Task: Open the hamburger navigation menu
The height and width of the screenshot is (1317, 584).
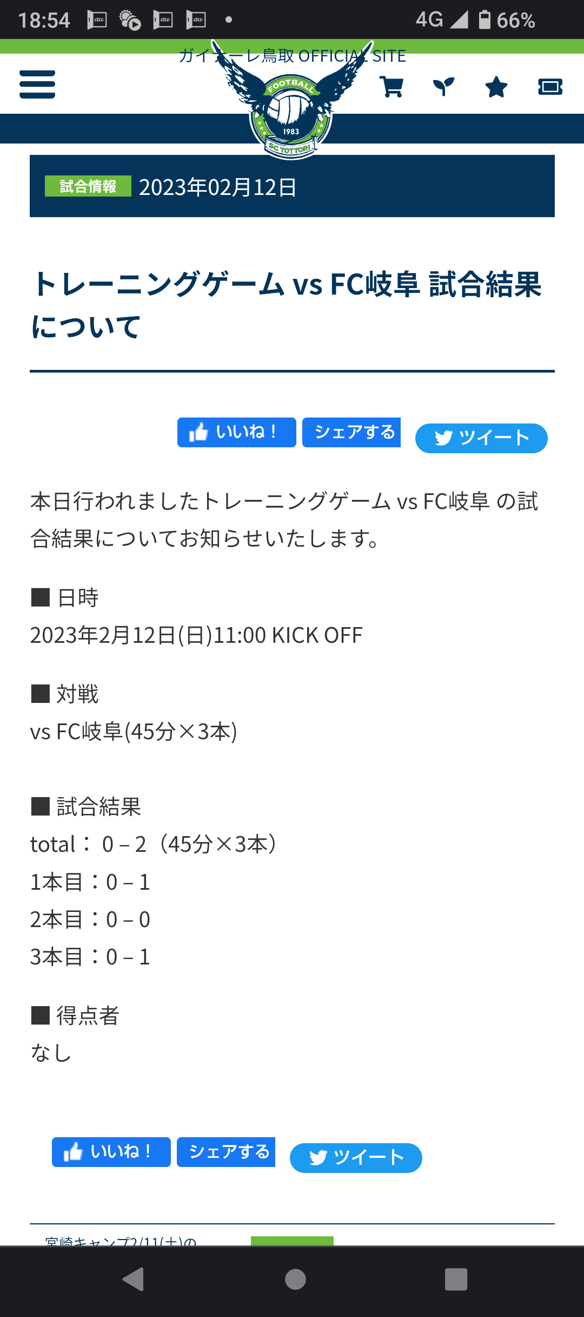Action: click(37, 84)
